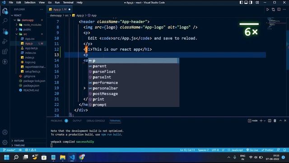The height and width of the screenshot is (163, 289).
Task: Toggle secondary sidebar layout icon
Action: click(251, 2)
